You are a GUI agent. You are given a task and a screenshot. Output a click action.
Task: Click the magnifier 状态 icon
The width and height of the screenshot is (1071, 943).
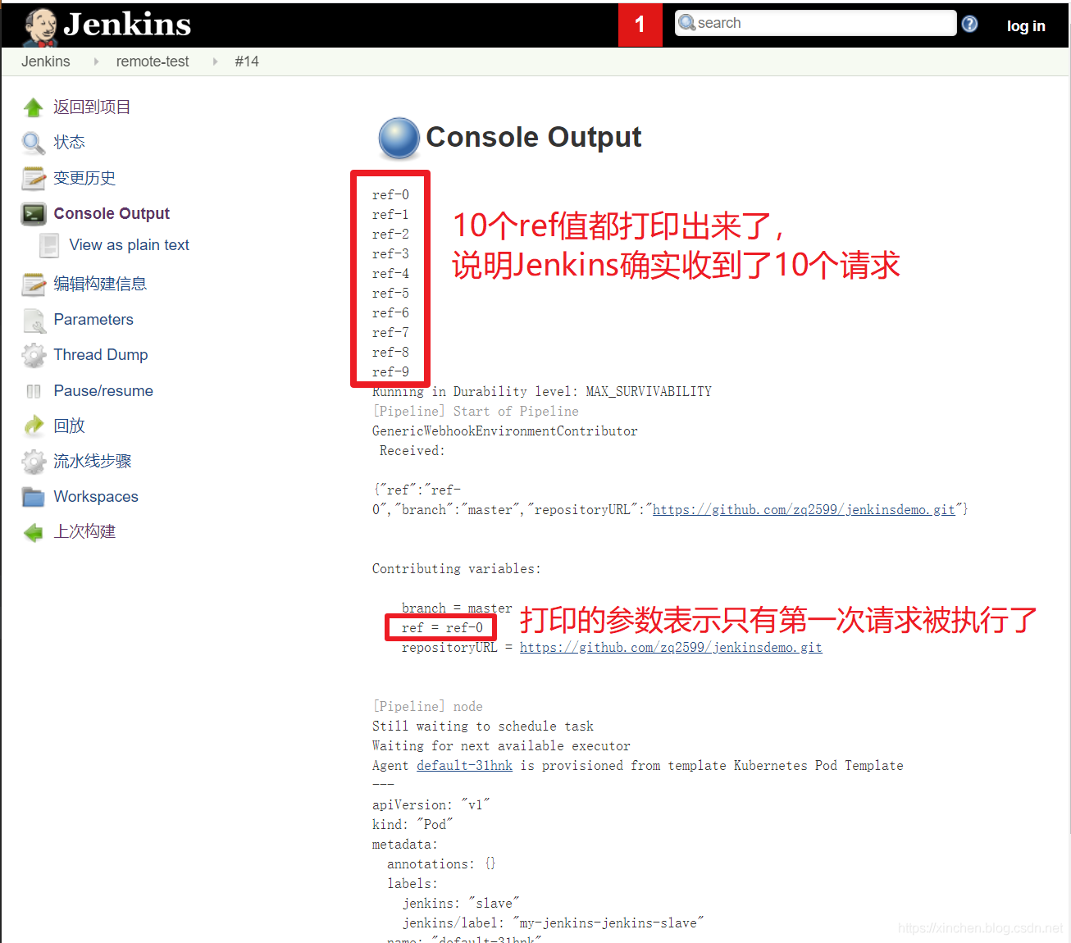(x=34, y=143)
